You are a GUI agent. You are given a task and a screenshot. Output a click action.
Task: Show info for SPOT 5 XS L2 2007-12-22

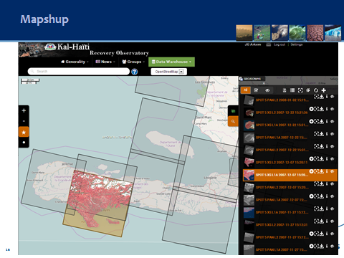click(x=327, y=109)
